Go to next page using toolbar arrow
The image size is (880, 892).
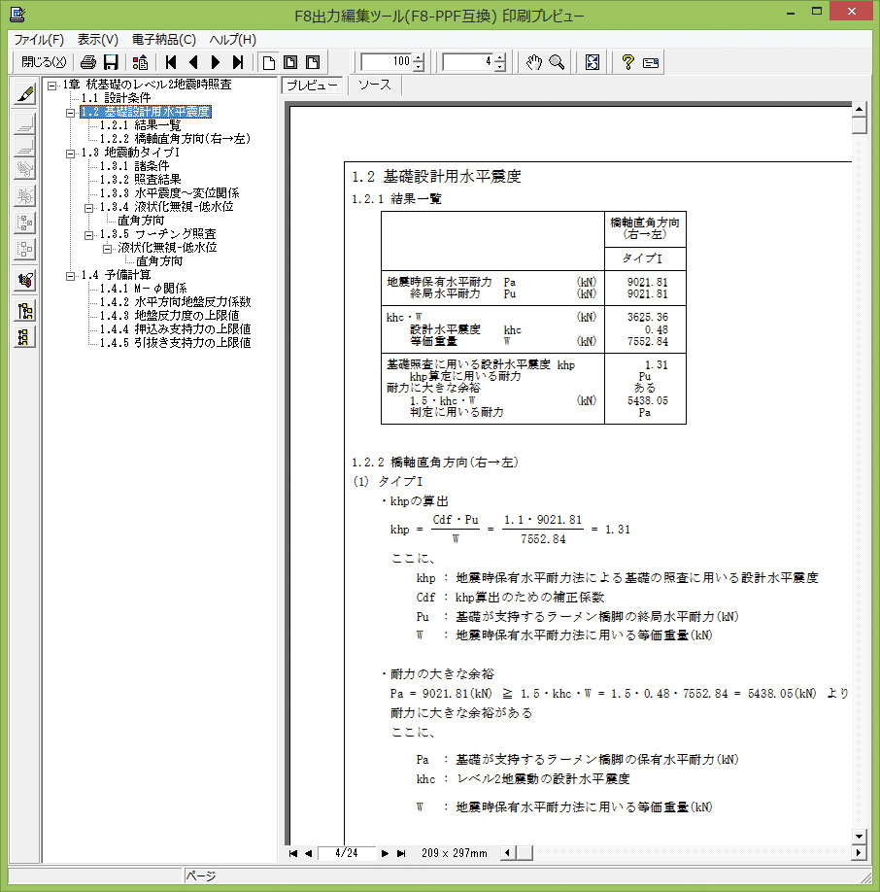point(216,62)
